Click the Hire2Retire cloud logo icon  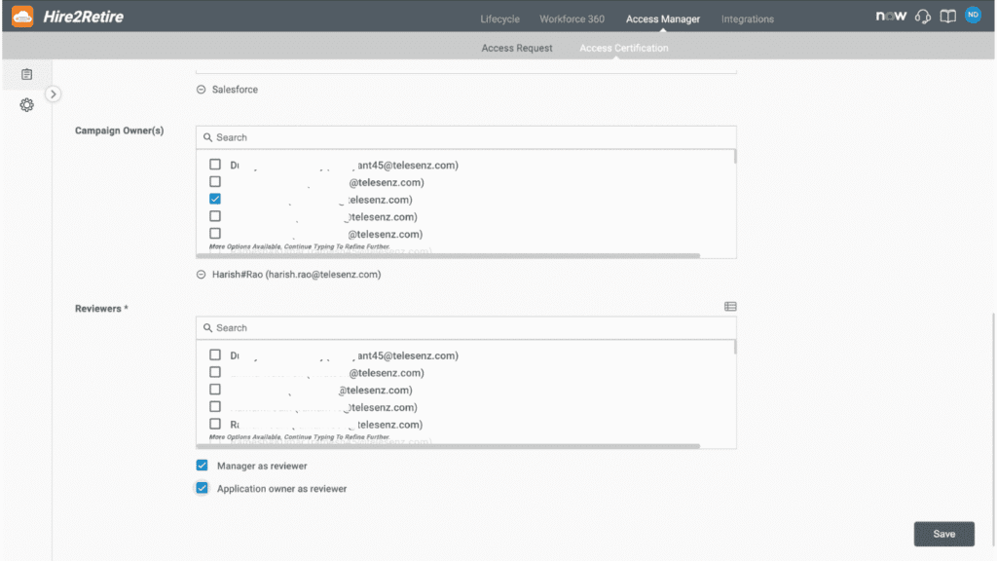[x=22, y=17]
